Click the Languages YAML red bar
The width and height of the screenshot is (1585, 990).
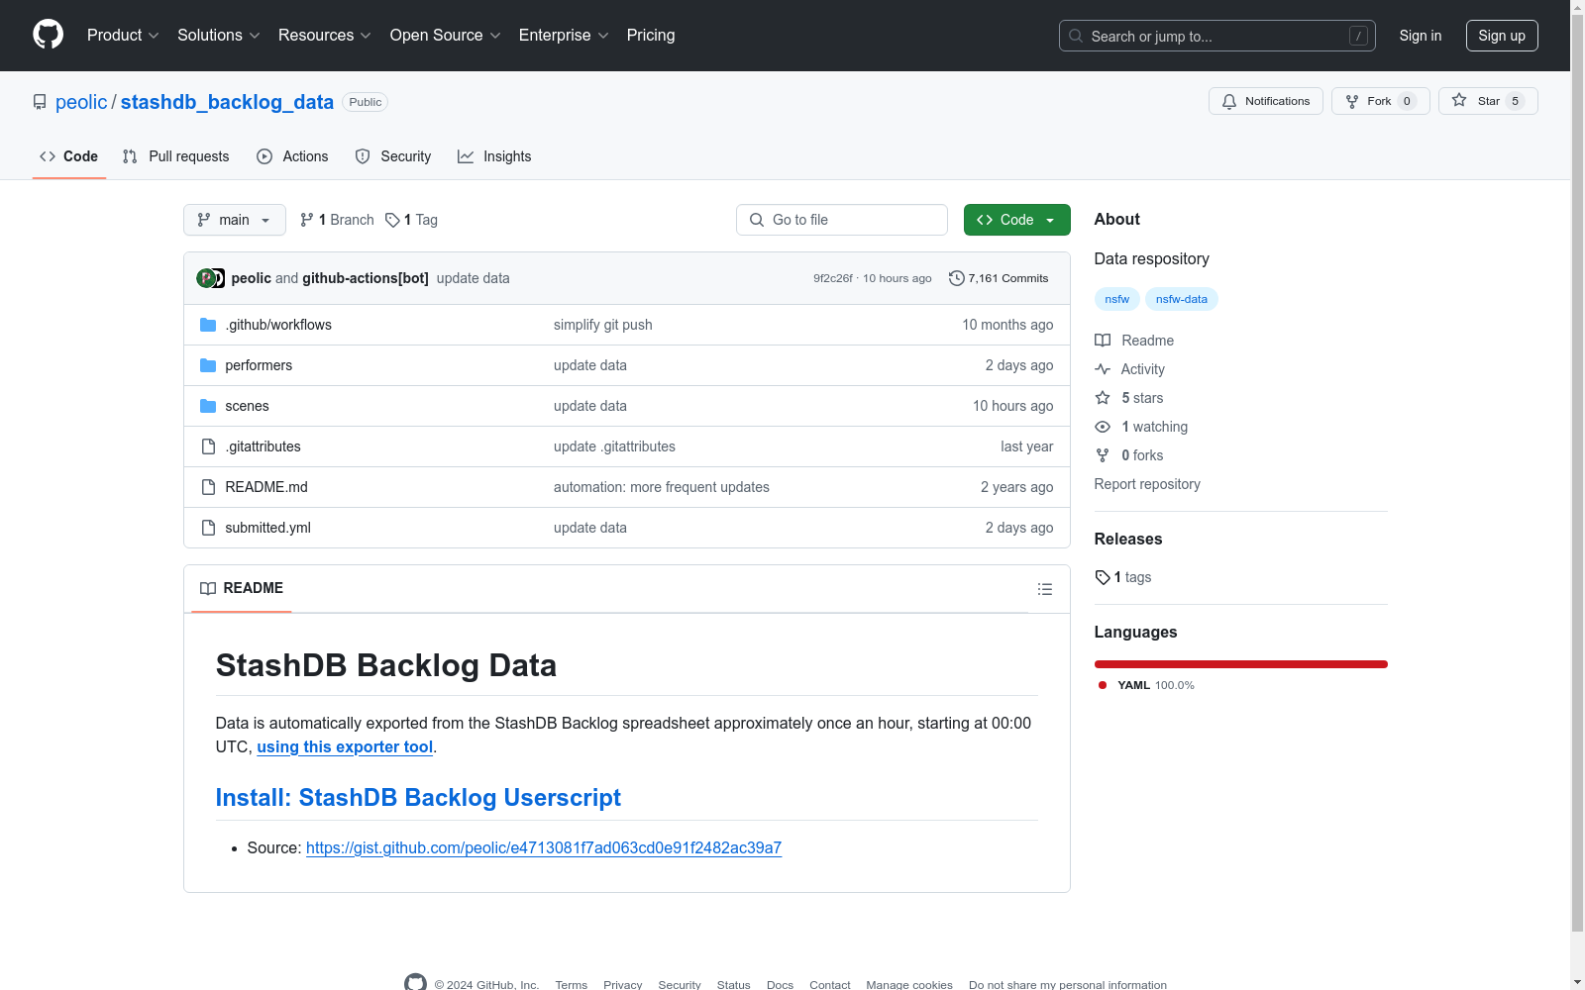(1241, 664)
